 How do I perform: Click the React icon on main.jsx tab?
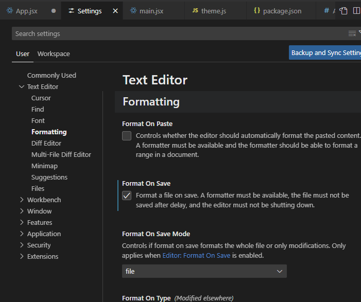coord(133,11)
